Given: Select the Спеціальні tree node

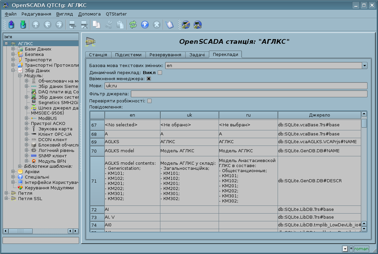Looking at the screenshot, I should tap(37, 177).
